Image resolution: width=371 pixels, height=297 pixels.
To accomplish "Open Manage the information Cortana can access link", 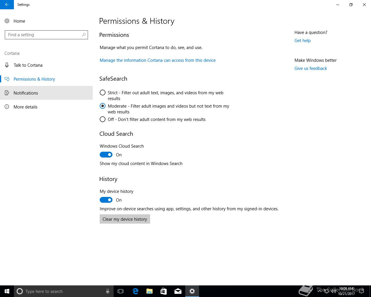I will (158, 60).
